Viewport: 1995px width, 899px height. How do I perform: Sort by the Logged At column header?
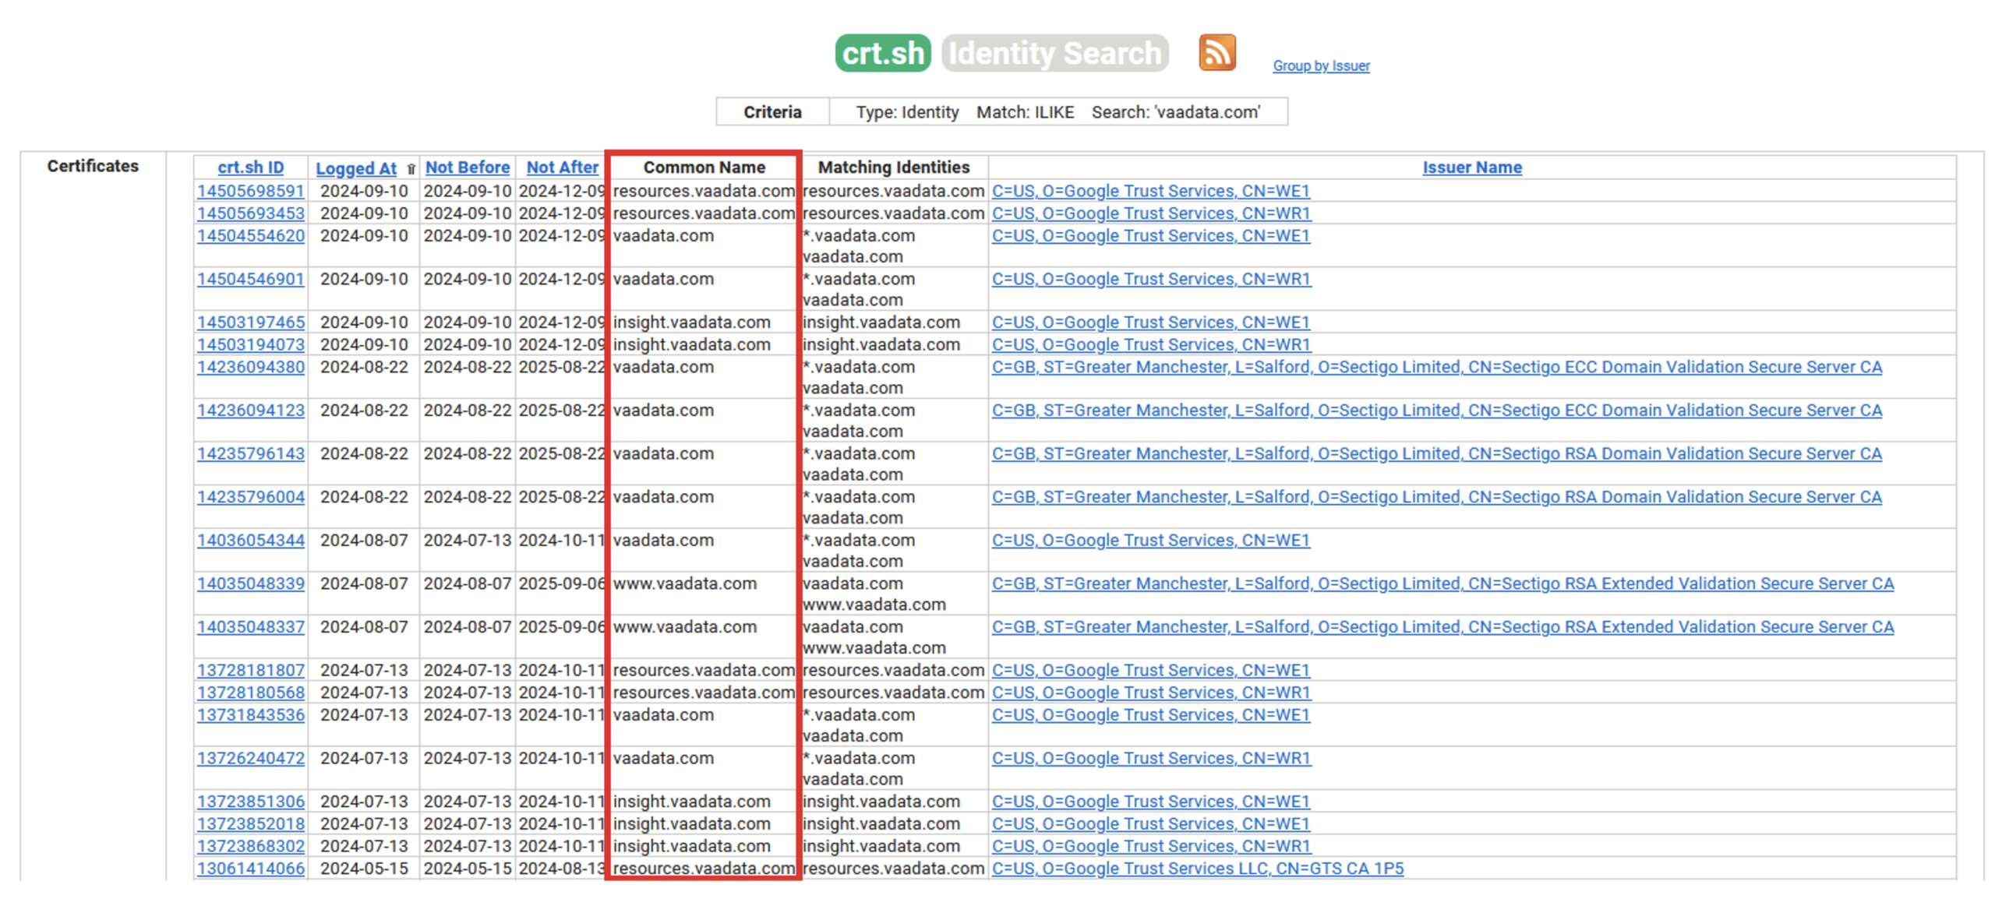tap(355, 167)
